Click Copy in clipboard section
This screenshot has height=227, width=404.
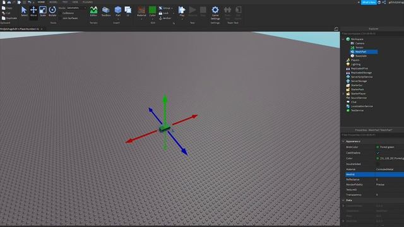(x=7, y=8)
